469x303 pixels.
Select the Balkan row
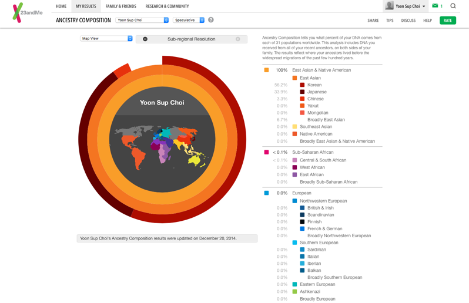299,271
